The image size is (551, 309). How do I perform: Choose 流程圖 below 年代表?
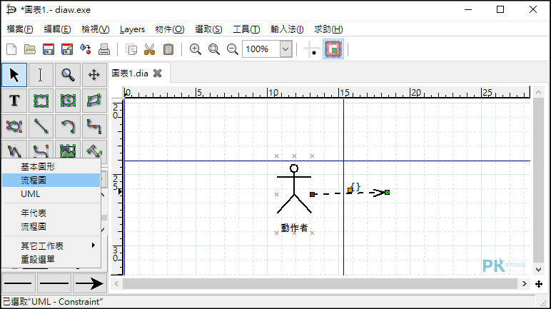(x=51, y=227)
